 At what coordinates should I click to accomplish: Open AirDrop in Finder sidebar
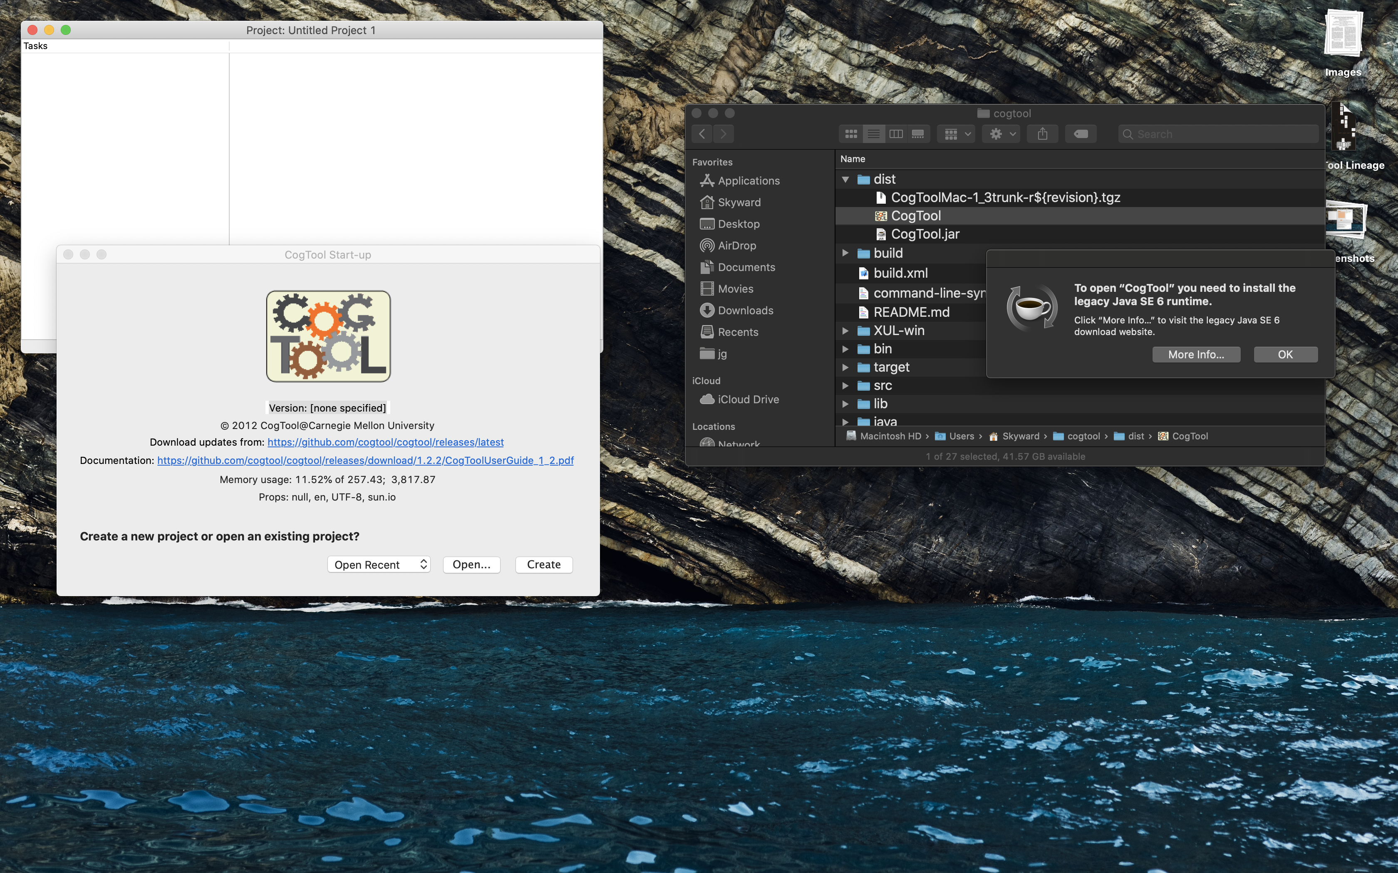[x=736, y=245]
